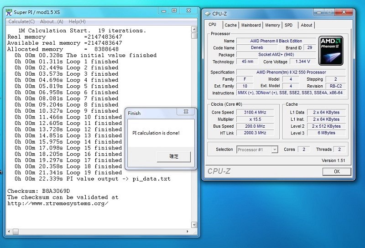
Task: Maximize the Super PI window
Action: [x=174, y=10]
